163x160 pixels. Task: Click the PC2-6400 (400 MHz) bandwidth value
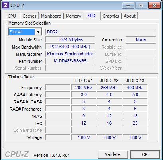pyautogui.click(x=70, y=47)
